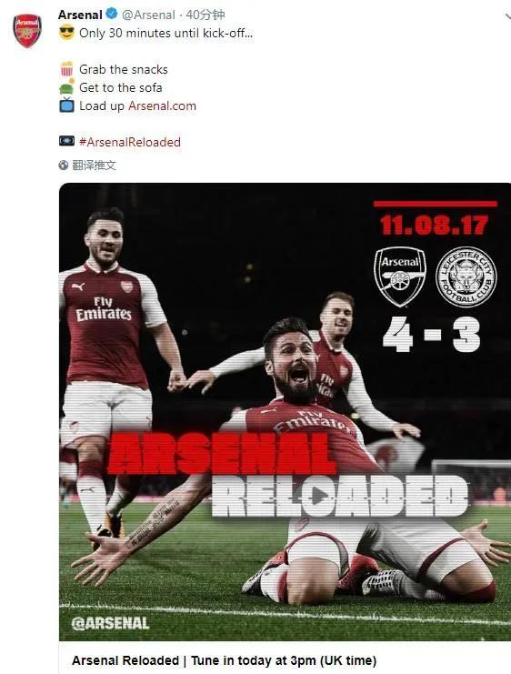The height and width of the screenshot is (674, 511).
Task: Click the globe translate icon
Action: [x=64, y=165]
